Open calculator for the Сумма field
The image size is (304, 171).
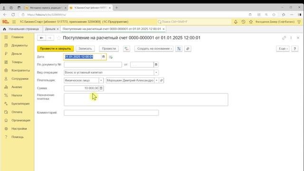[101, 88]
